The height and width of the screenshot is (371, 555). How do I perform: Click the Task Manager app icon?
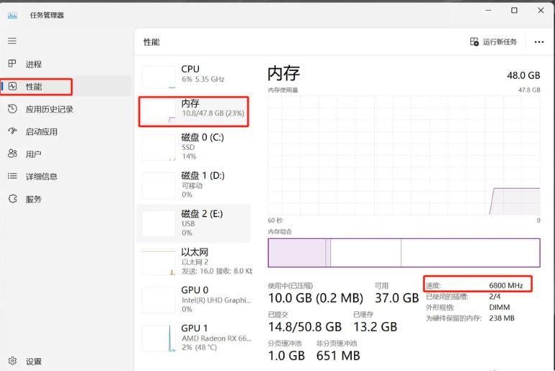[12, 15]
